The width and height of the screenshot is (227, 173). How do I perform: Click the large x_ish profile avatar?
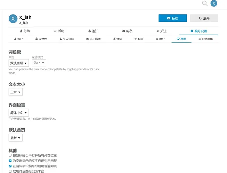coord(13,19)
